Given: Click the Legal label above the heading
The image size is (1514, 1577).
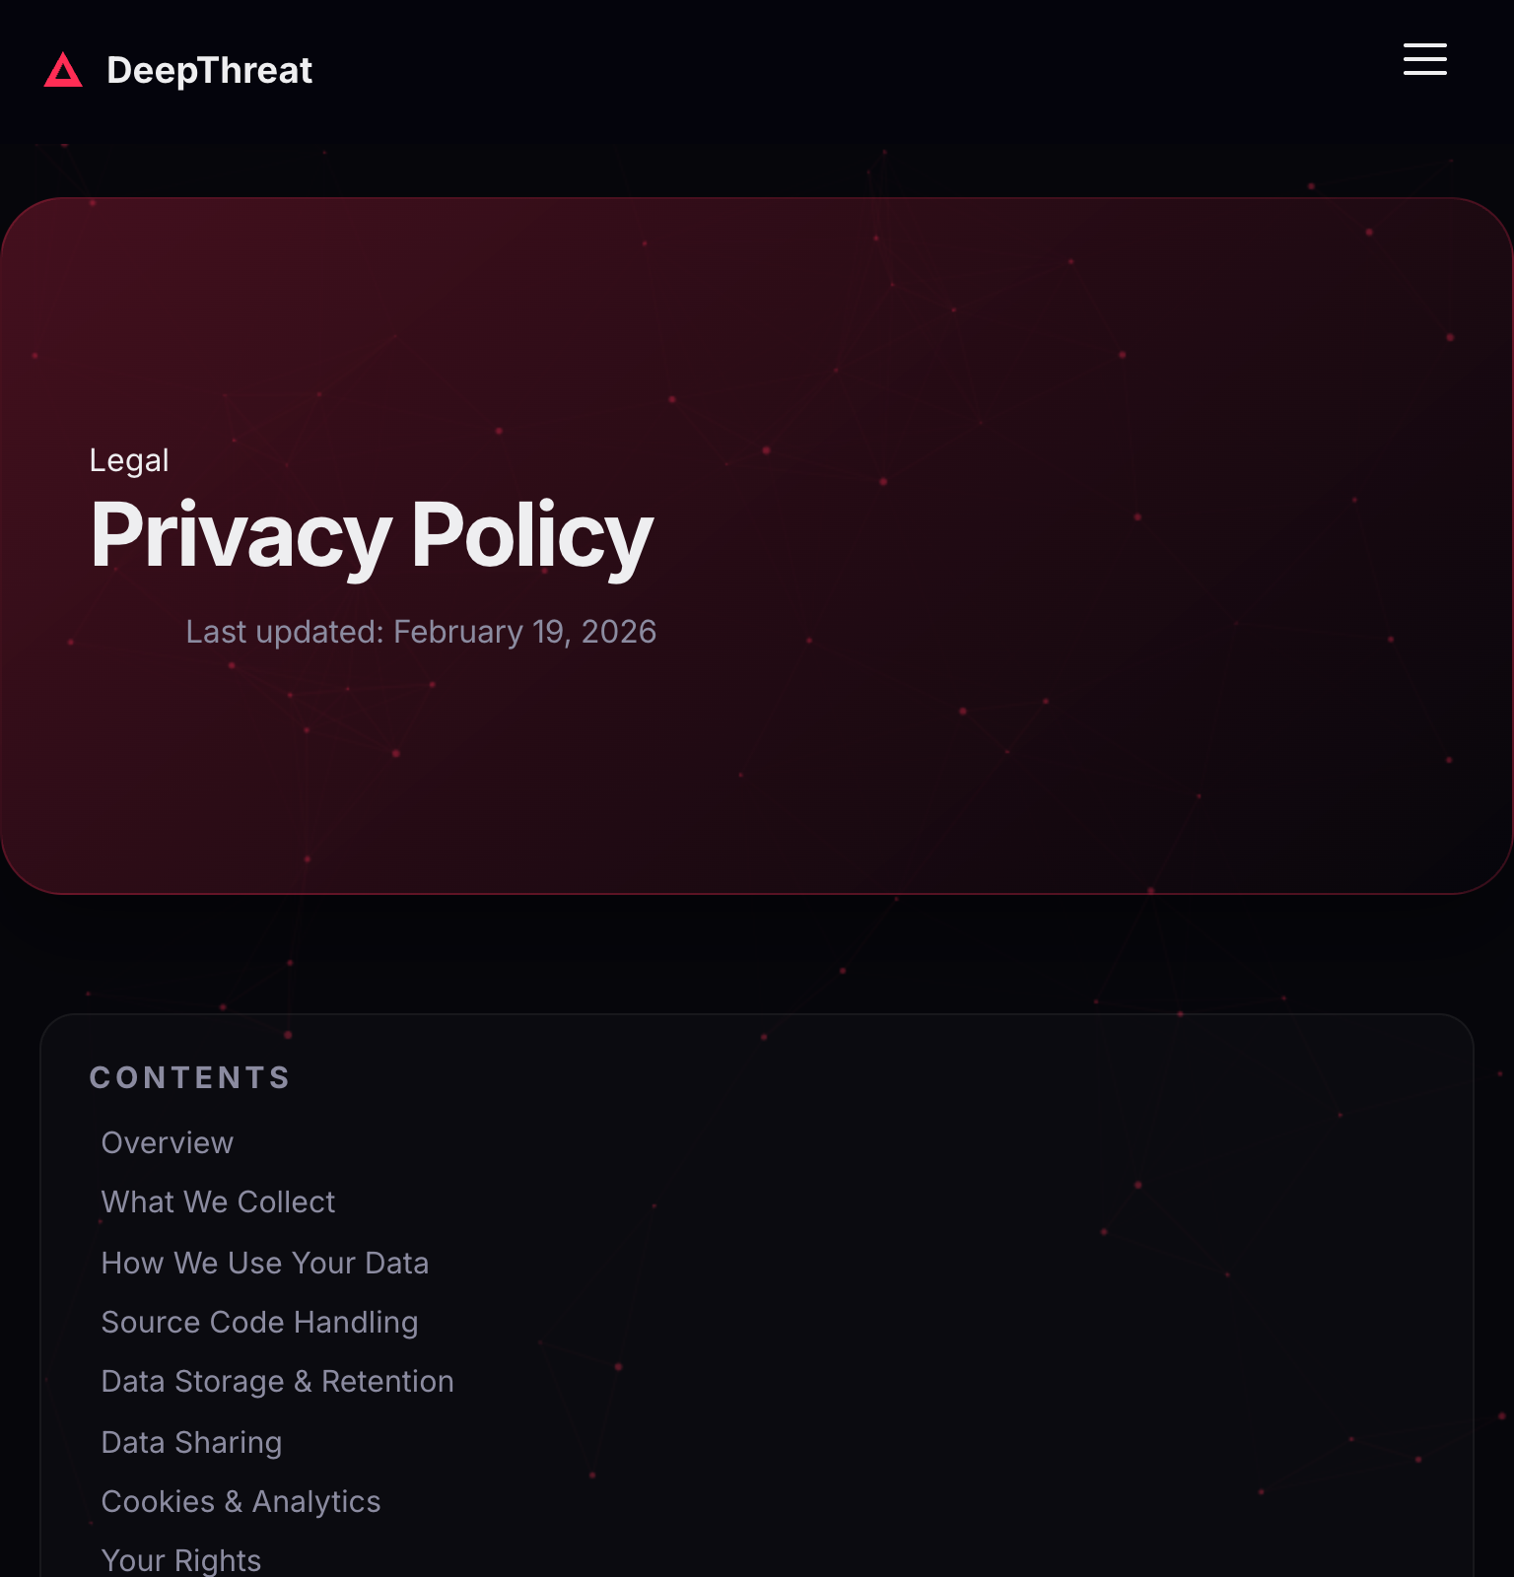Looking at the screenshot, I should coord(129,460).
